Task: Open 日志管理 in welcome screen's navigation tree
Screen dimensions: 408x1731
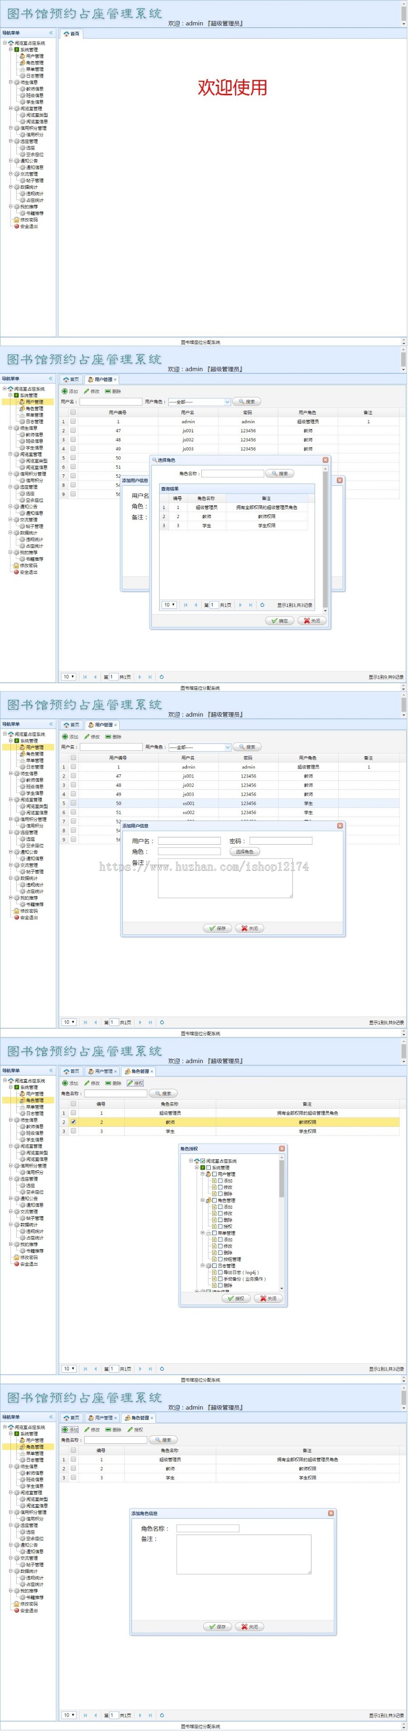Action: pyautogui.click(x=35, y=76)
